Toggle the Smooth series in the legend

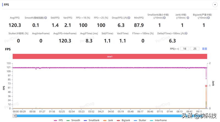pos(73,120)
